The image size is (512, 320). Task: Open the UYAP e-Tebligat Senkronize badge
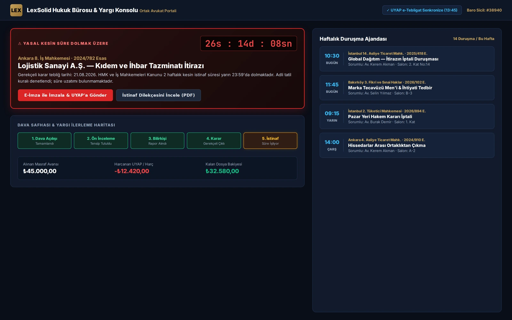point(422,10)
